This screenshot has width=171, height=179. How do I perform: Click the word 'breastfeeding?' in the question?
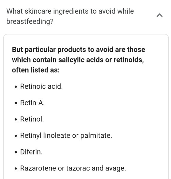(x=30, y=21)
